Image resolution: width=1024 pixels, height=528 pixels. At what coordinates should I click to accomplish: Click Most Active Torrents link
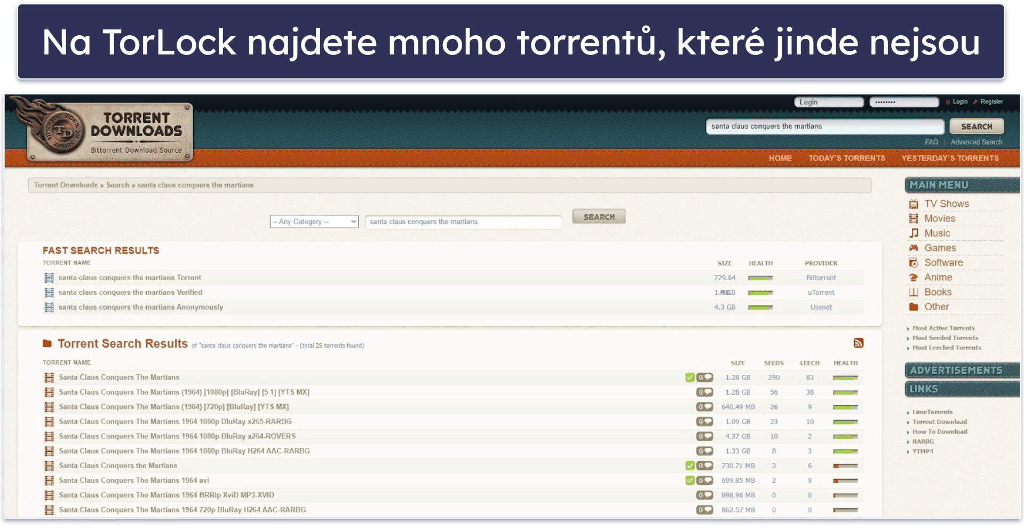943,328
